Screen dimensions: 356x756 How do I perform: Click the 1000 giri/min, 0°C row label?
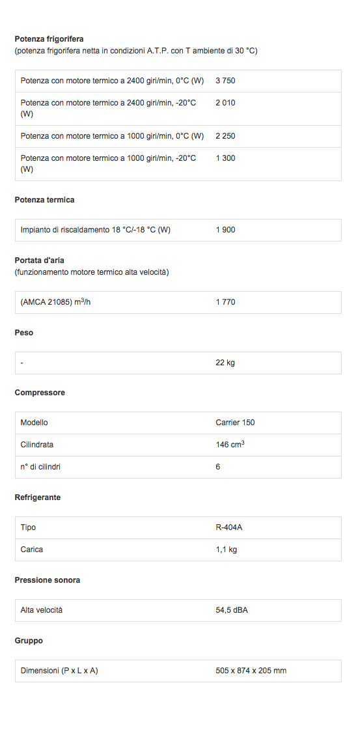[x=112, y=136]
